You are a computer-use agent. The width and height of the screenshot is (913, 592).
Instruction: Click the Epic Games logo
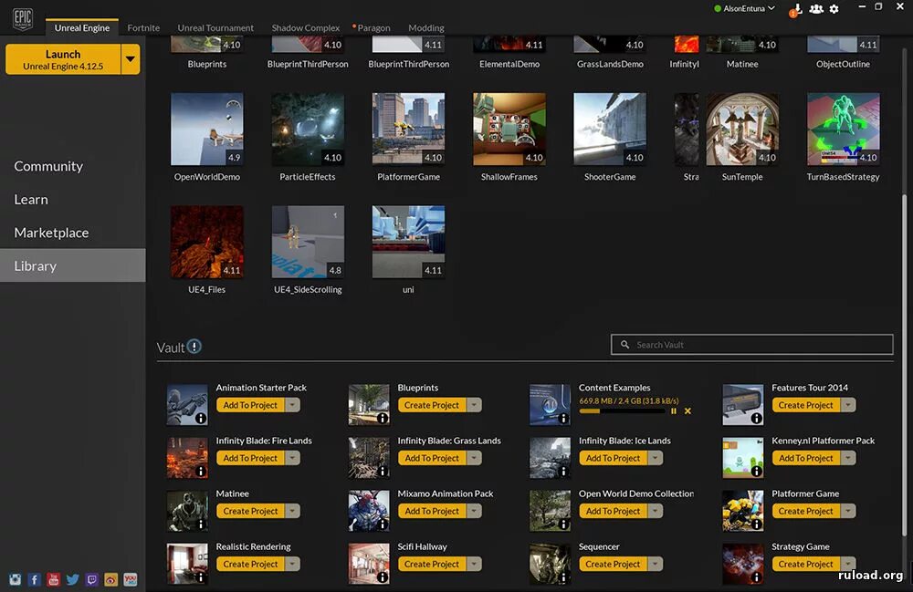(23, 18)
